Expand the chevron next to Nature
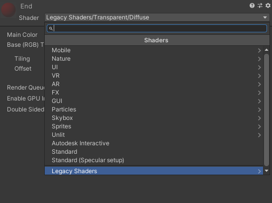The height and width of the screenshot is (203, 272). point(260,59)
